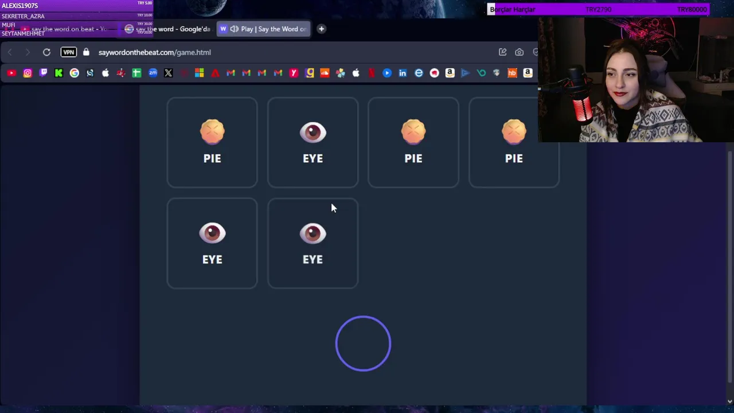
Task: Switch to the Google'da search tab
Action: tap(167, 29)
